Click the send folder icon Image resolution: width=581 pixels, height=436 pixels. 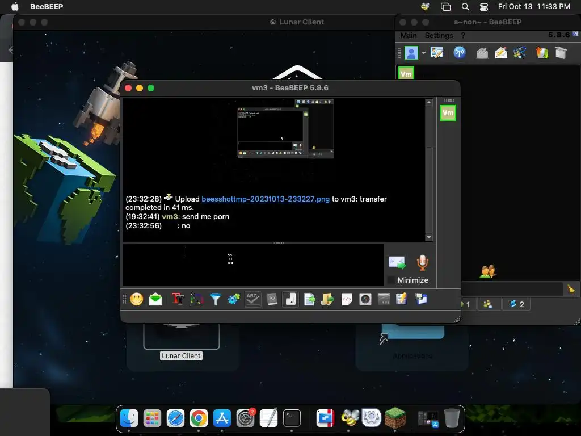(x=327, y=299)
